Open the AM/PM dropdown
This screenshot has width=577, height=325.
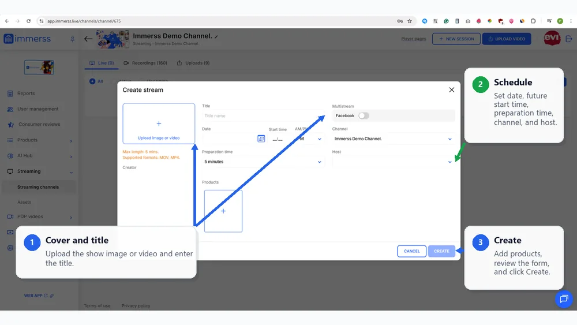pyautogui.click(x=308, y=139)
